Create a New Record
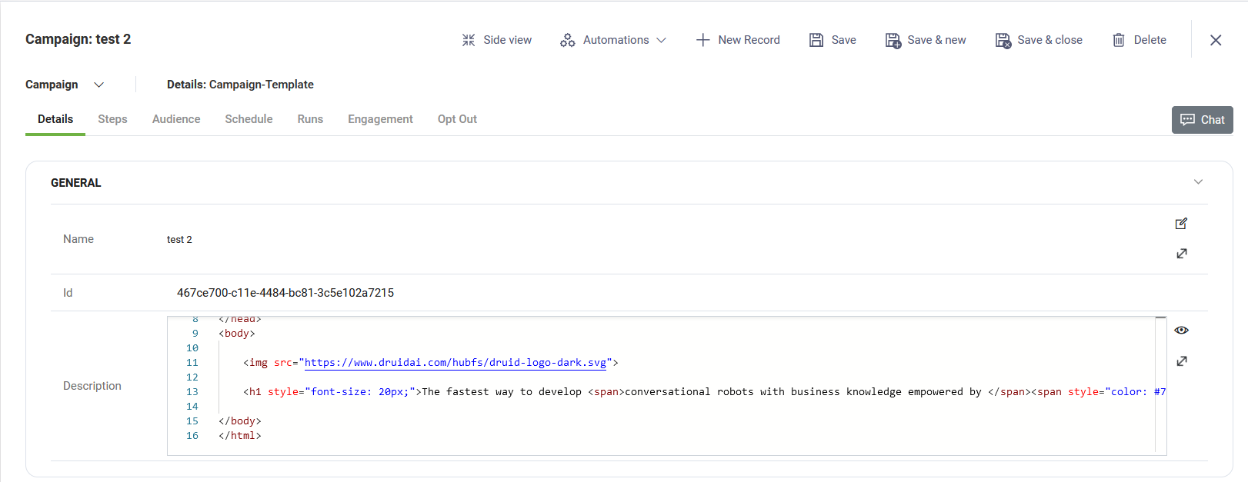This screenshot has width=1248, height=482. click(x=738, y=40)
